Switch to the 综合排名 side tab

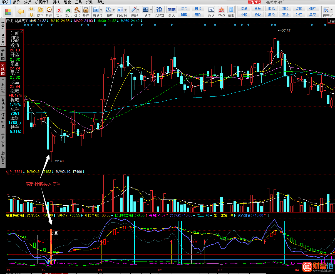[3, 120]
